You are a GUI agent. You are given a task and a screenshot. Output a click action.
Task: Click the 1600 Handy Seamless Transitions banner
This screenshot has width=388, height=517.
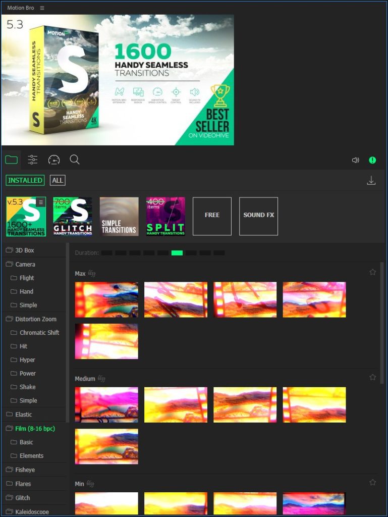pyautogui.click(x=118, y=80)
